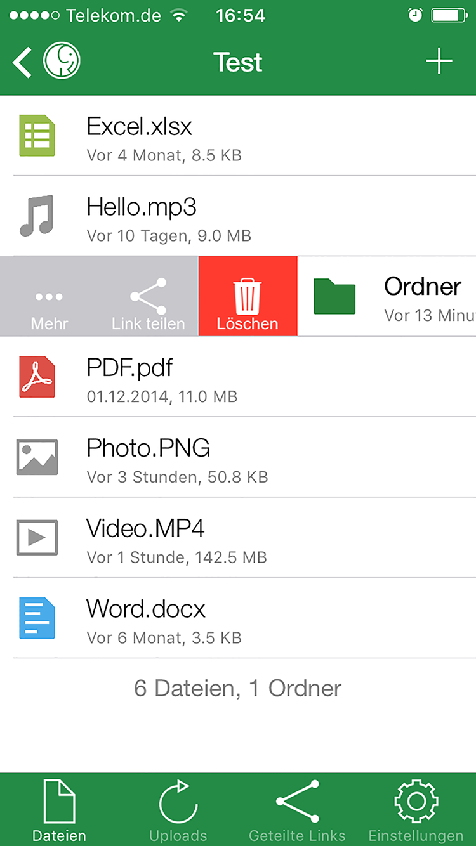This screenshot has height=846, width=476.
Task: Open the Geteilte Links tab
Action: click(x=297, y=810)
